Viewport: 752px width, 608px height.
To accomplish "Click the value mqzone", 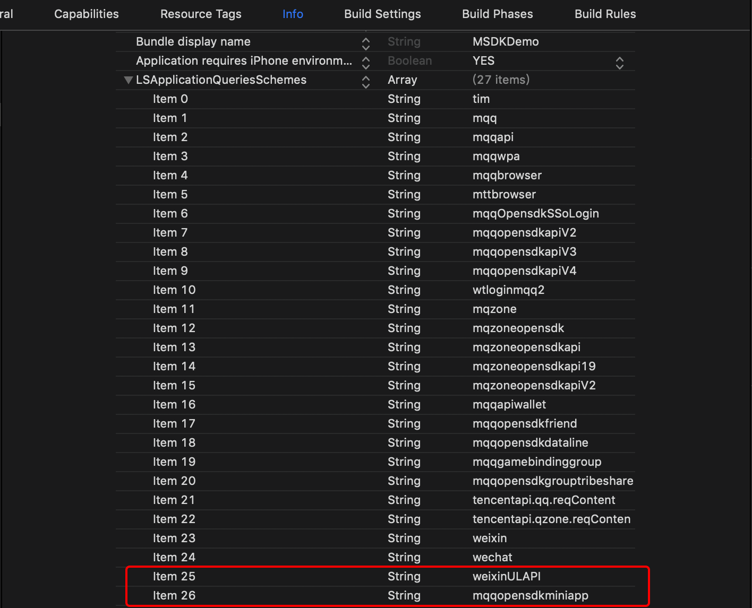I will [x=494, y=309].
